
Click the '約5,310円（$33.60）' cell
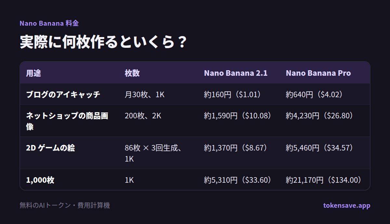click(238, 180)
